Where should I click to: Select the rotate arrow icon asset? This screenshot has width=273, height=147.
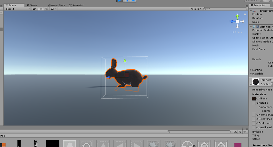tap(86, 144)
